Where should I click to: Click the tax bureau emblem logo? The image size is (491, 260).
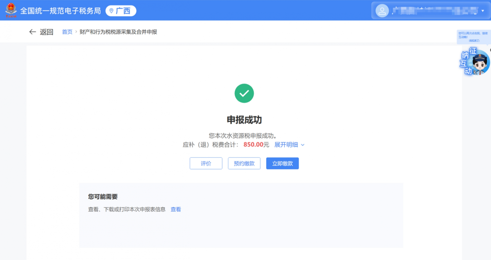click(x=11, y=10)
